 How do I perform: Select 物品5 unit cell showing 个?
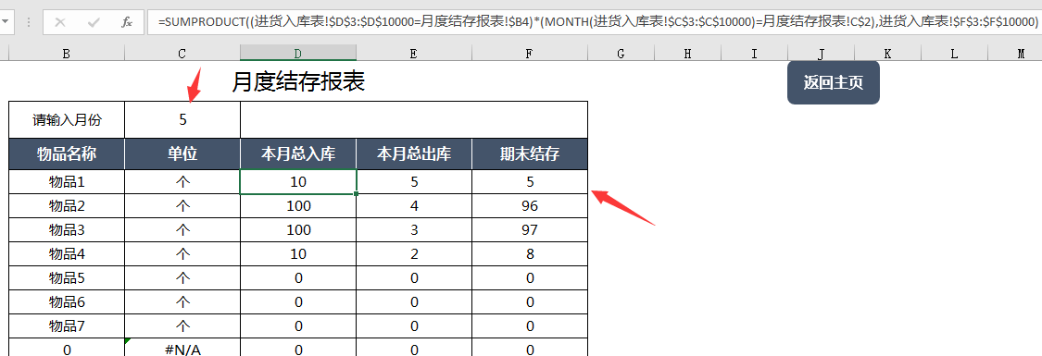coord(182,278)
